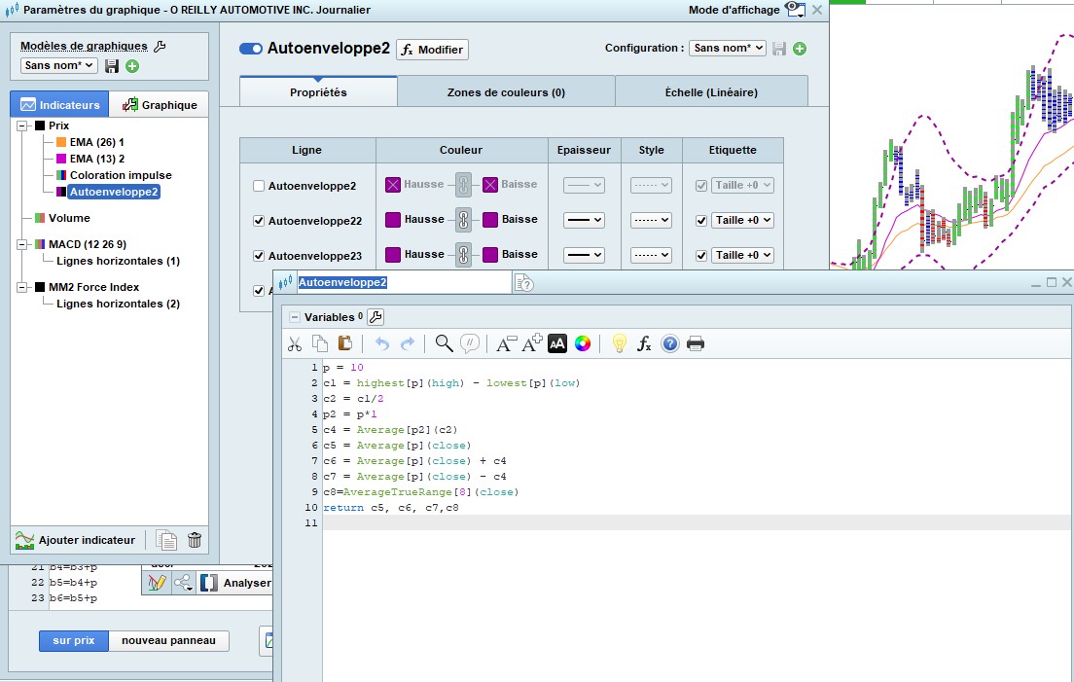Collapse the Prix tree node
The width and height of the screenshot is (1074, 682).
(21, 126)
